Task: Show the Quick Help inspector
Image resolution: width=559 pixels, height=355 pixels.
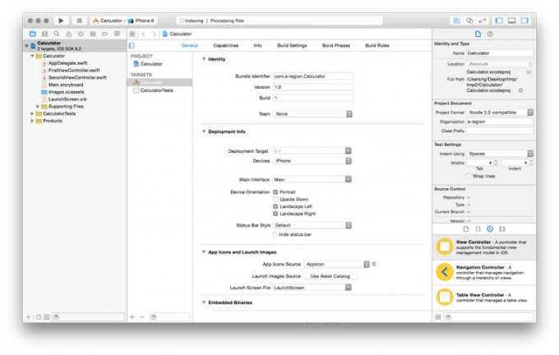Action: coord(490,34)
